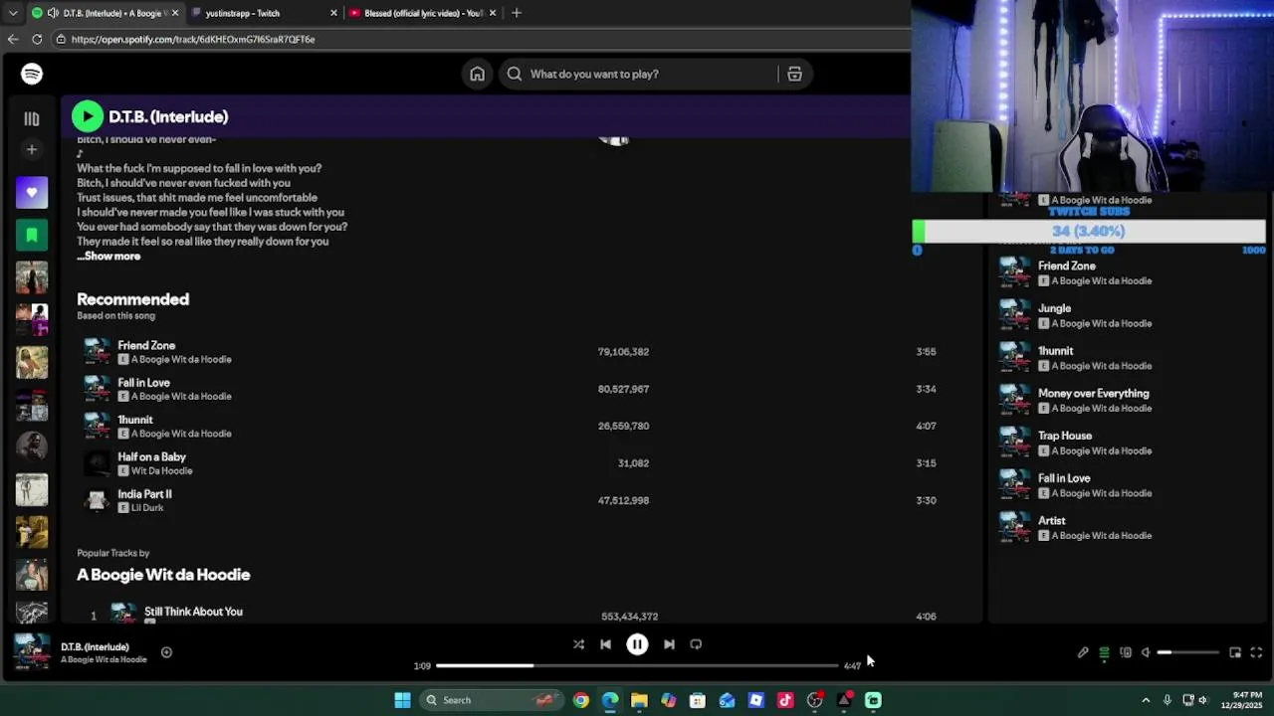The width and height of the screenshot is (1274, 716).
Task: Open 1hunnit in Recommended list
Action: click(x=135, y=420)
